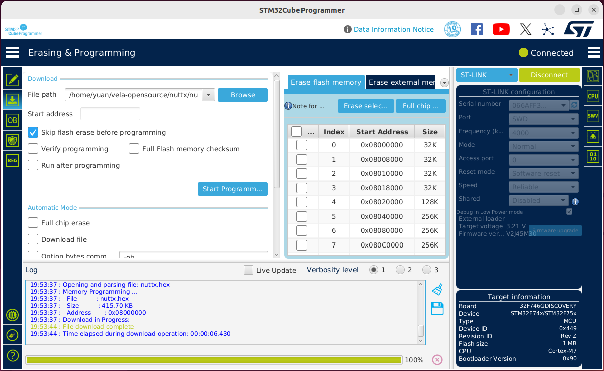Image resolution: width=604 pixels, height=371 pixels.
Task: Open the MCU core shield icon
Action: [x=12, y=140]
